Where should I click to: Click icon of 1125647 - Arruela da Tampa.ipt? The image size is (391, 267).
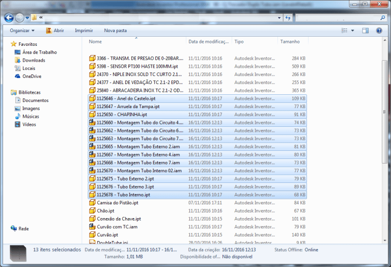point(92,106)
